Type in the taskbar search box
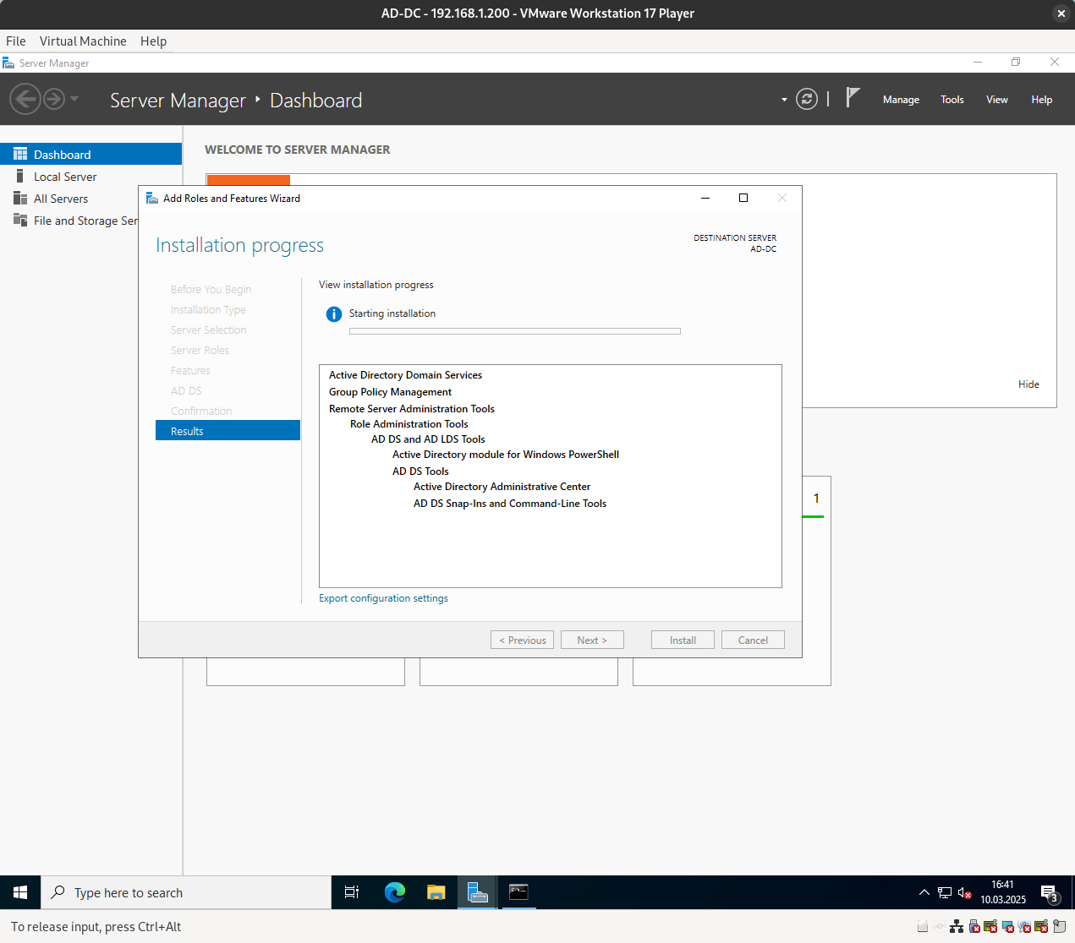 (186, 893)
